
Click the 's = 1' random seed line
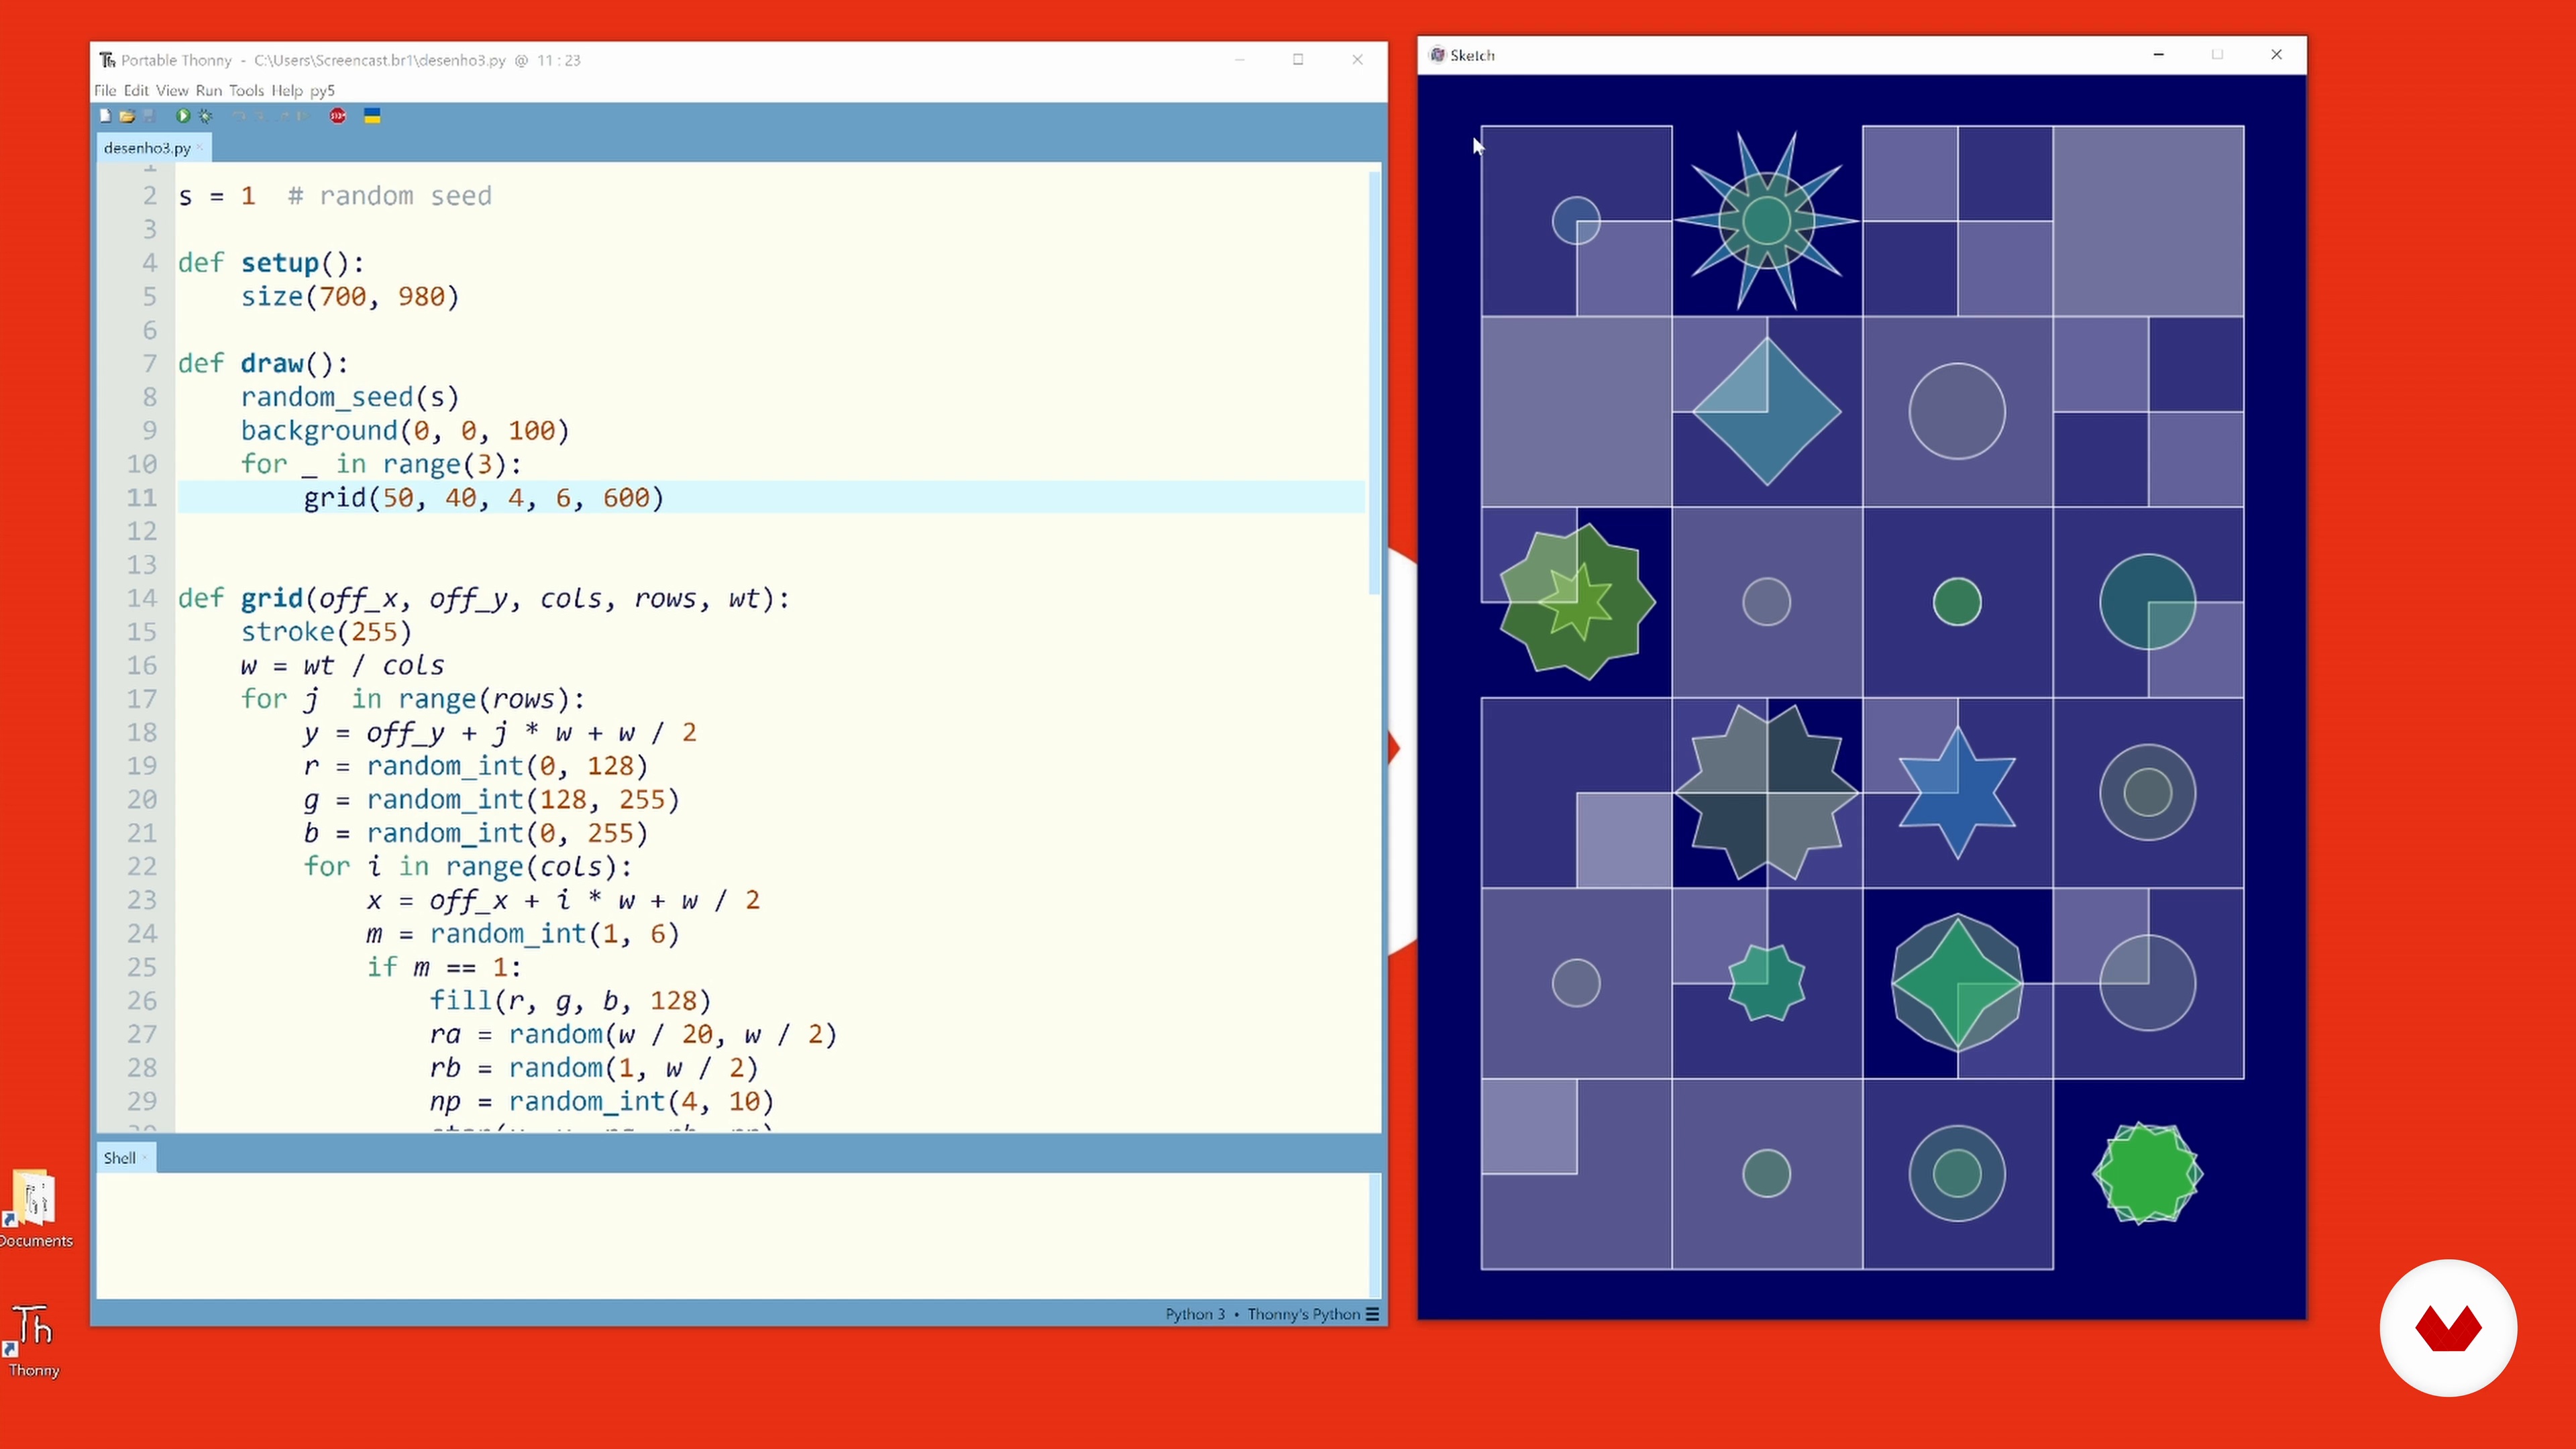tap(335, 196)
